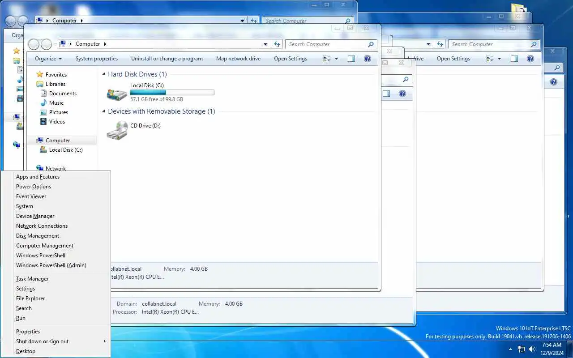Open the volume control in system tray

(532, 349)
